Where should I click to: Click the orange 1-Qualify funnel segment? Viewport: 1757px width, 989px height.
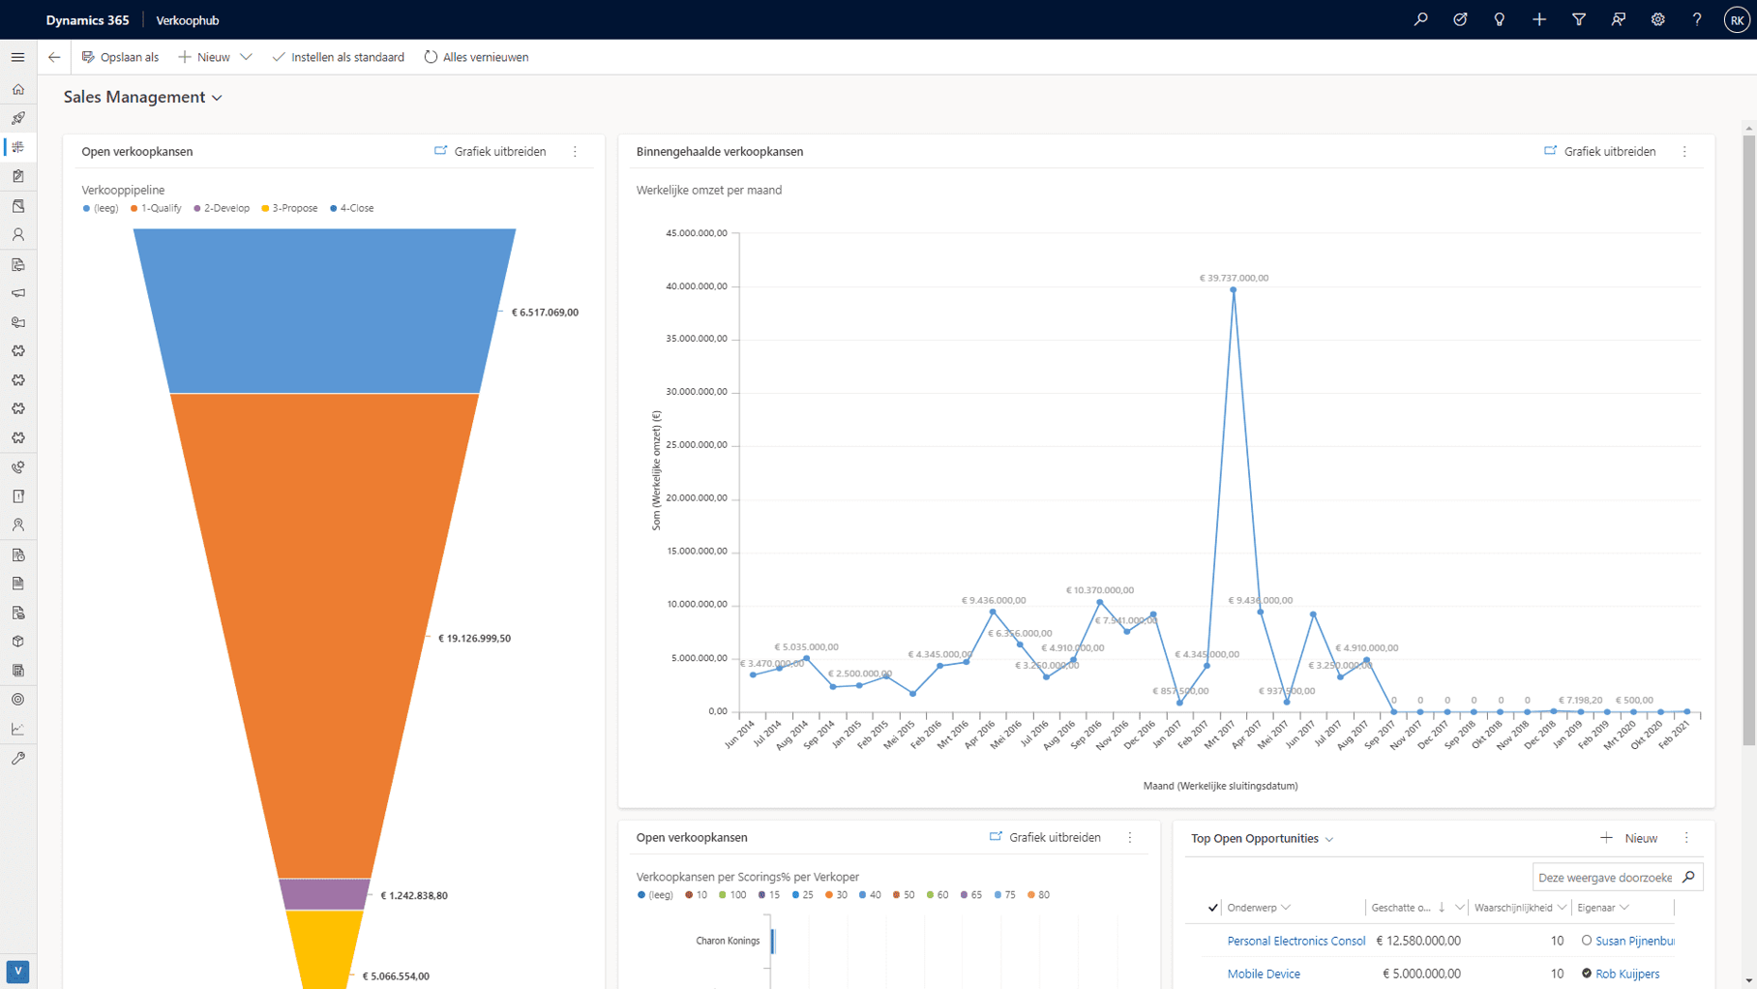[324, 634]
